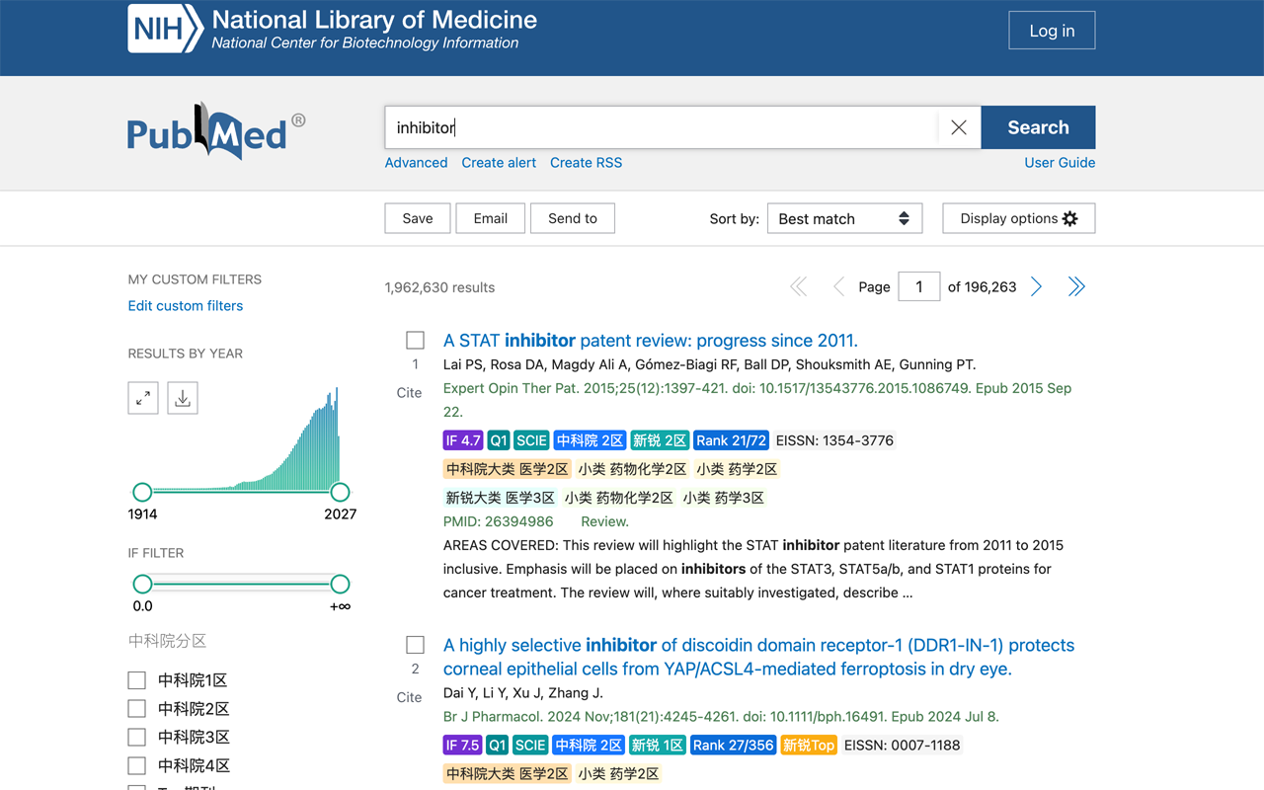
Task: Clear the search box with the X icon
Action: (958, 127)
